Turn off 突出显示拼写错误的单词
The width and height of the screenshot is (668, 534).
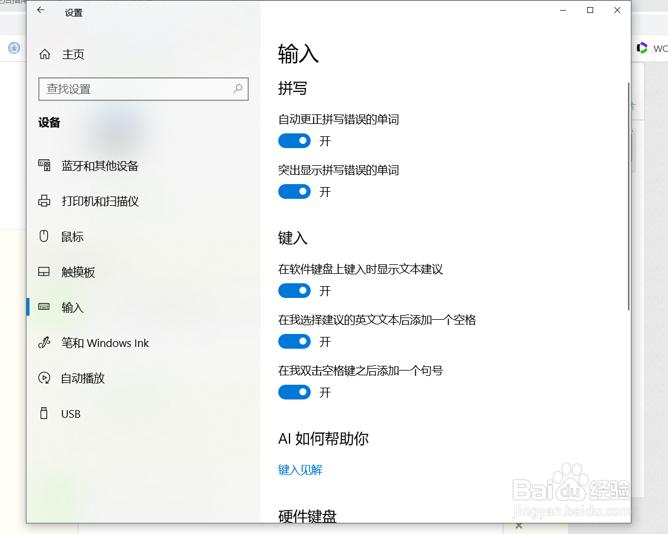pos(294,191)
